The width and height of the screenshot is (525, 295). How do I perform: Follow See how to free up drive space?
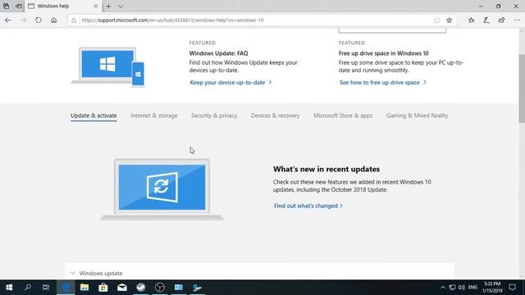383,82
